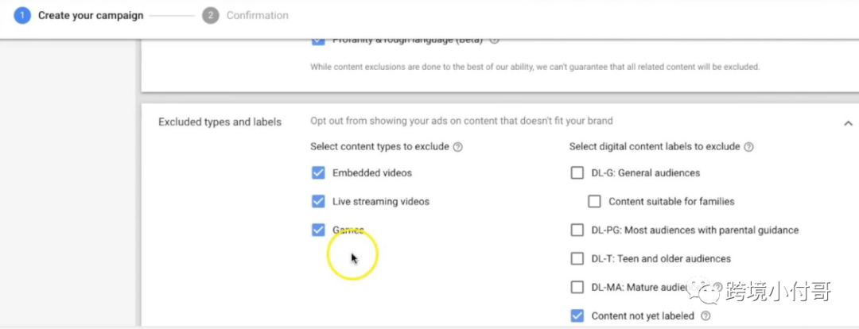Viewport: 859px width, 329px height.
Task: Select step 2 Confirmation
Action: coord(245,15)
